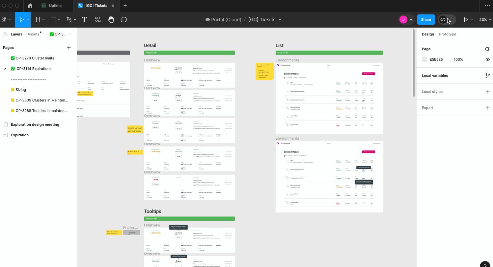Present prototype with play button
This screenshot has width=493, height=267.
[466, 20]
